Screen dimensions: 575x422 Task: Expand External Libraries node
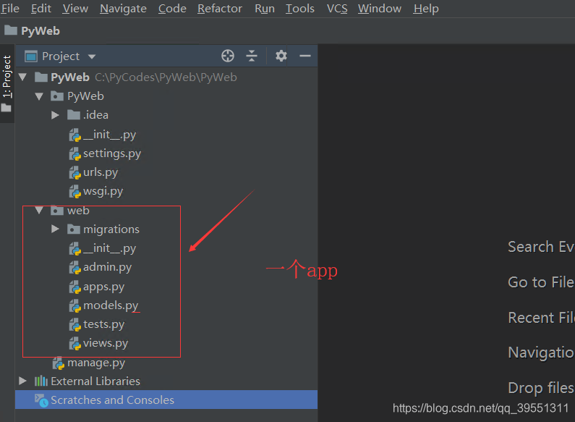click(x=22, y=381)
